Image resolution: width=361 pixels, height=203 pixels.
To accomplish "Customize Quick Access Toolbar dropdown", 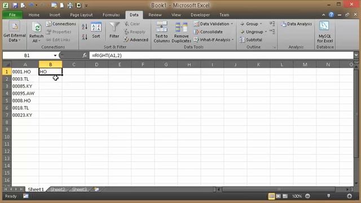I will point(86,5).
